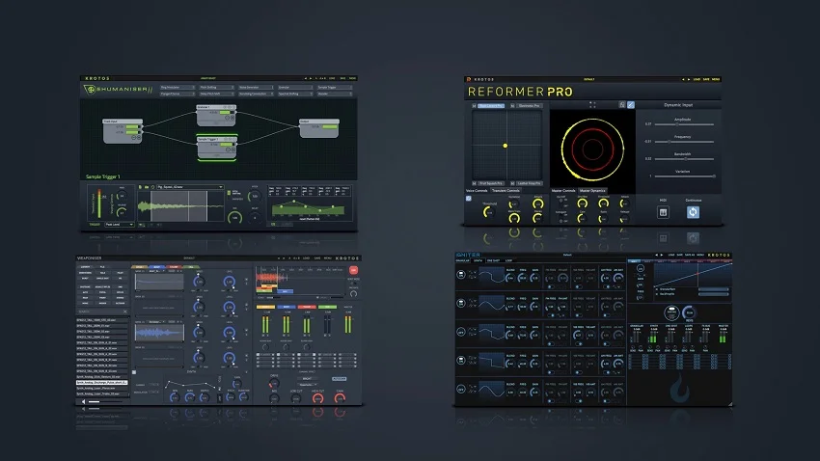
Task: Click the Threshold knob in Reformer Pro
Action: [488, 212]
